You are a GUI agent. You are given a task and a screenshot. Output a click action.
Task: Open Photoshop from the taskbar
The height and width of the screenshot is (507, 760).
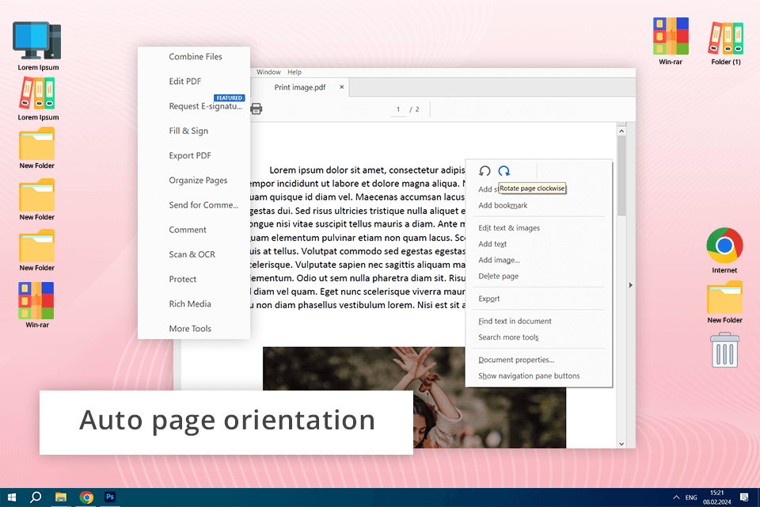[111, 497]
